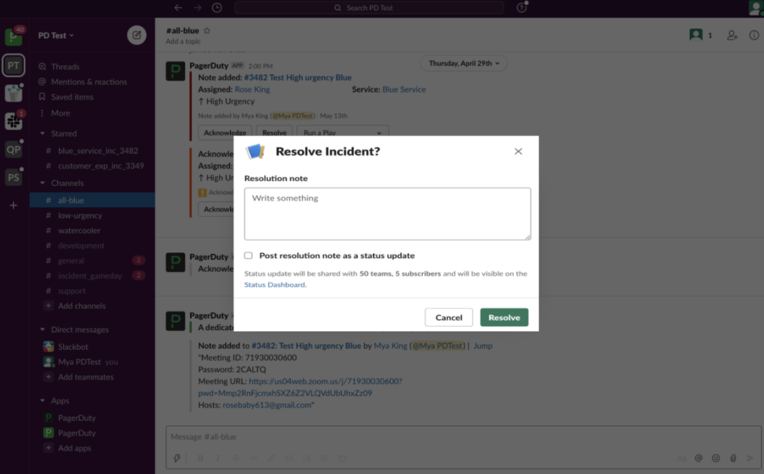The height and width of the screenshot is (474, 764).
Task: Close the Resolve Incident dialog
Action: 518,151
